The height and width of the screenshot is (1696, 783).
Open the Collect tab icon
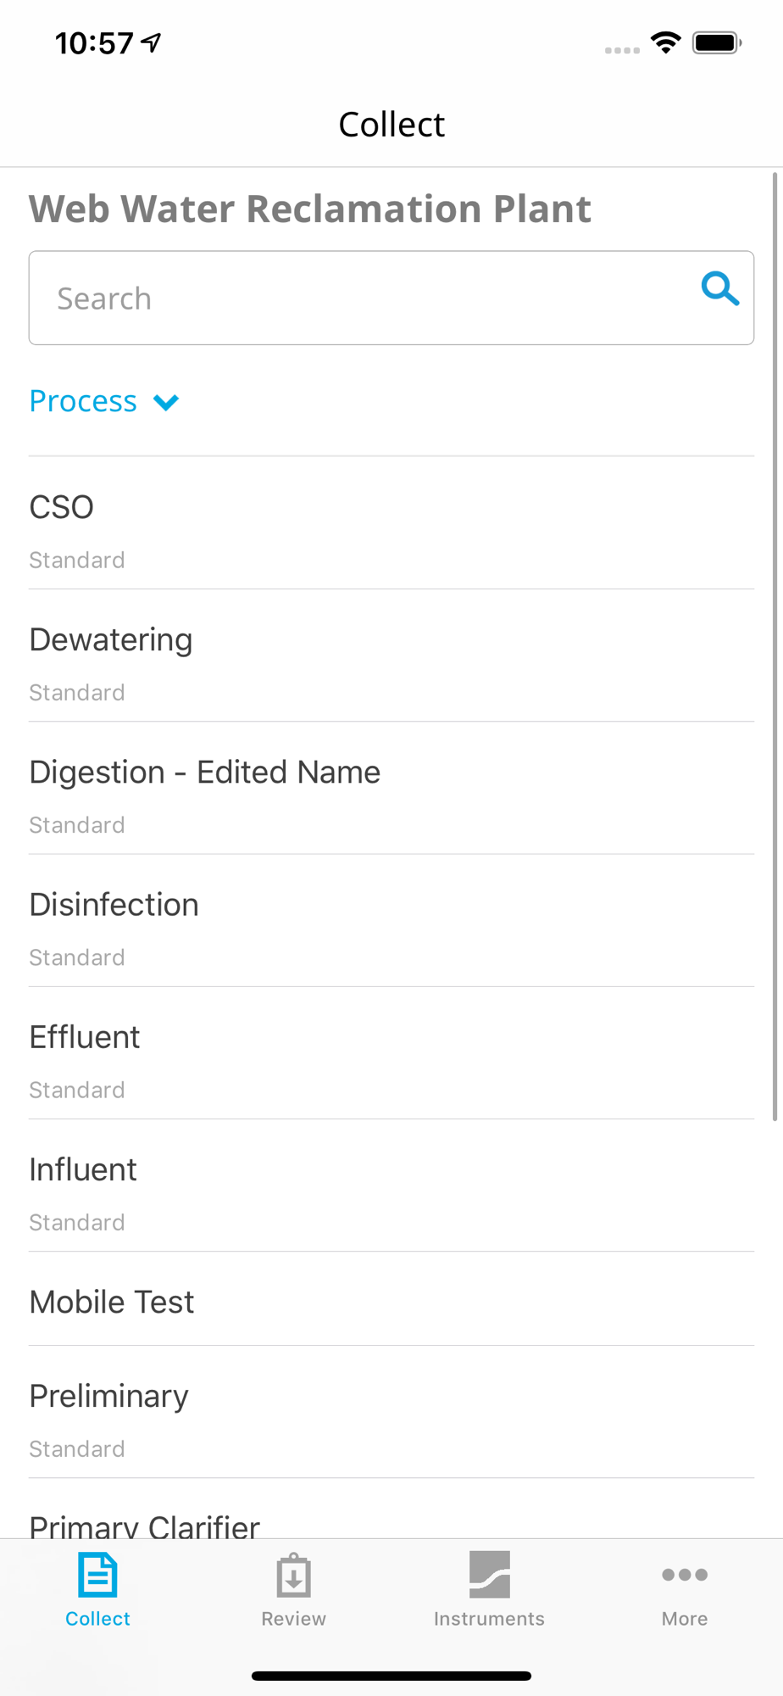coord(97,1575)
